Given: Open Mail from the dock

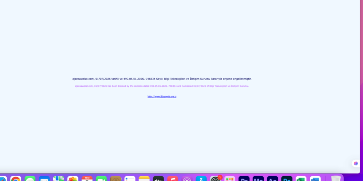Looking at the screenshot, I should pos(44,179).
